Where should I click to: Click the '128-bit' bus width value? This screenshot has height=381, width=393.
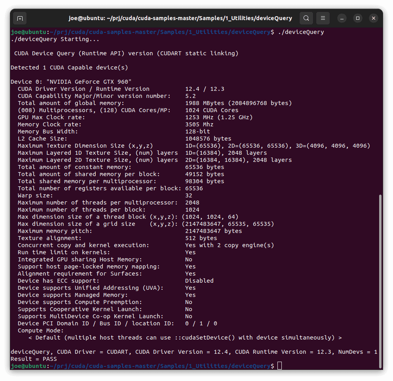pos(197,131)
